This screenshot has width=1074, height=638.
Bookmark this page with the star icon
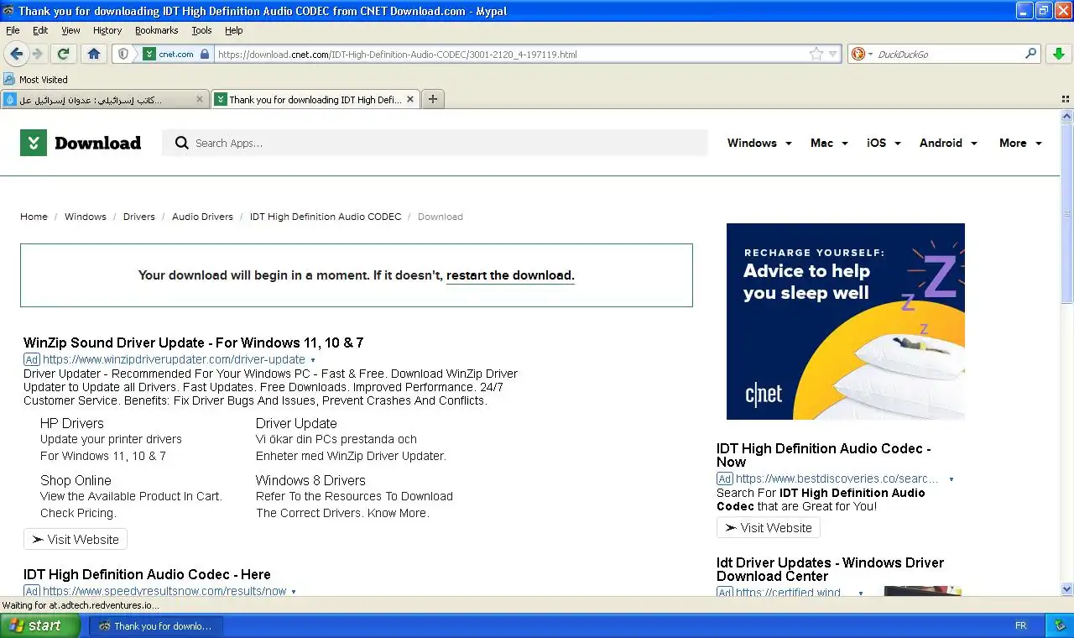coord(816,54)
